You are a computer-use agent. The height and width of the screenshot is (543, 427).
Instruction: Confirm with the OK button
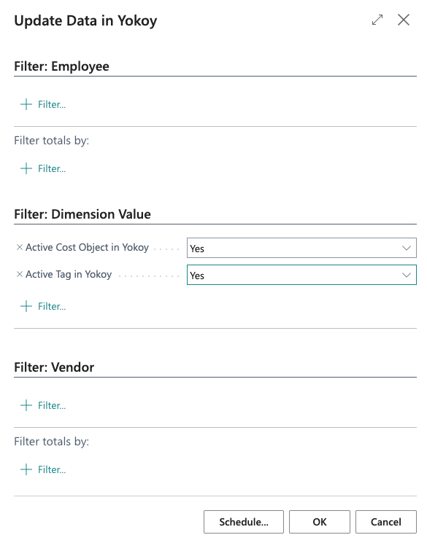(320, 522)
